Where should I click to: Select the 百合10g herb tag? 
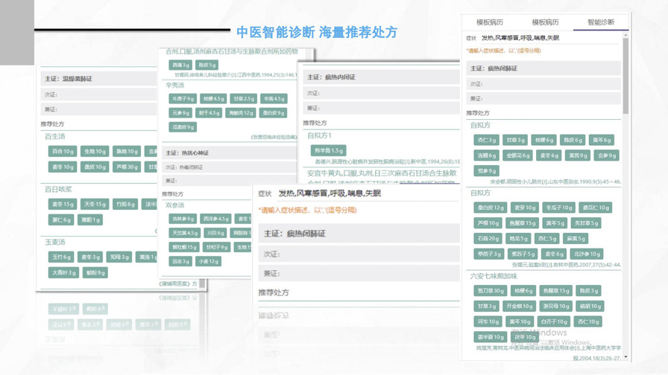62,152
